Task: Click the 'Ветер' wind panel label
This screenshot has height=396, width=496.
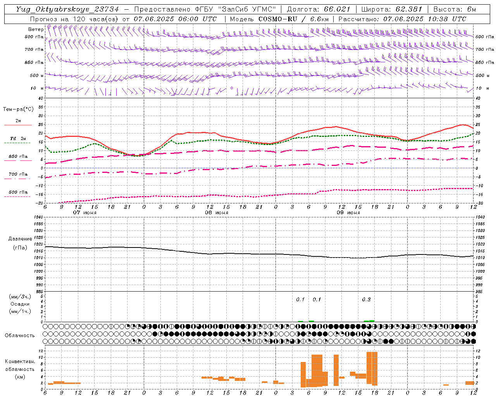Action: coord(36,29)
